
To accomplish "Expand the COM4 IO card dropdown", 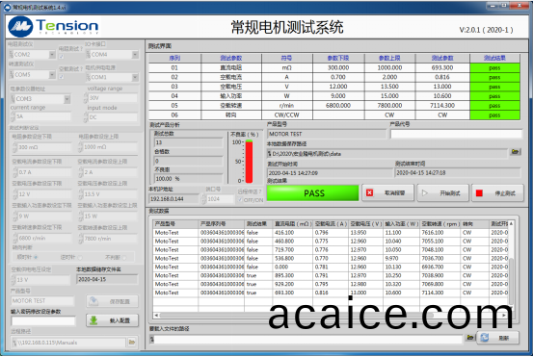I will 135,54.
